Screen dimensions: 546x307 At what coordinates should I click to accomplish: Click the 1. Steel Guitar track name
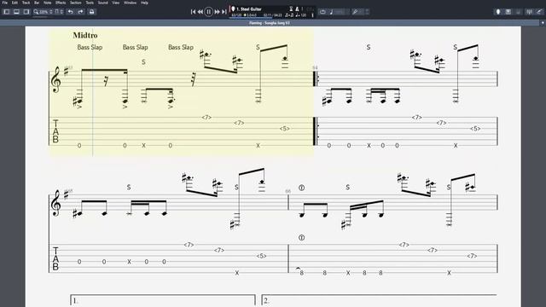tap(249, 9)
